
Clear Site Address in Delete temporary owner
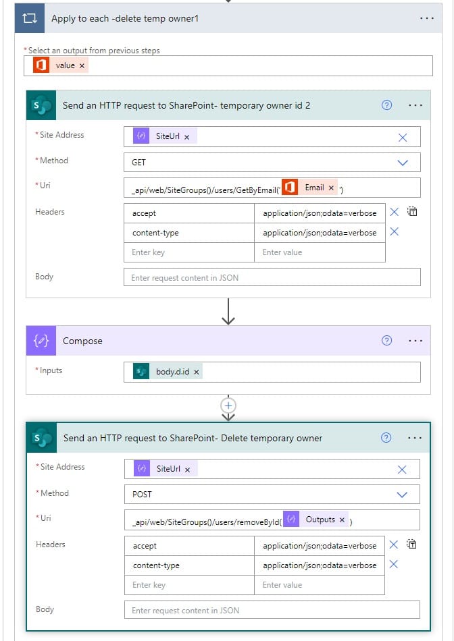(402, 470)
